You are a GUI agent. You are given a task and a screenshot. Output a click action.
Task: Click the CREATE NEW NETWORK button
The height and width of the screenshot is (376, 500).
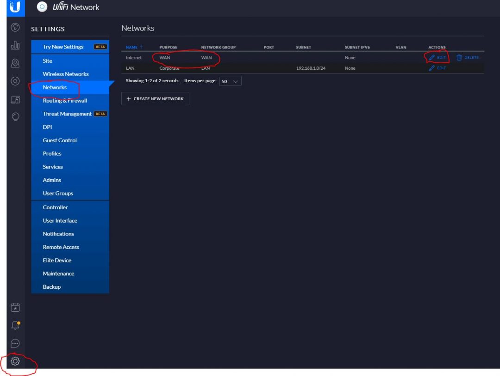155,98
